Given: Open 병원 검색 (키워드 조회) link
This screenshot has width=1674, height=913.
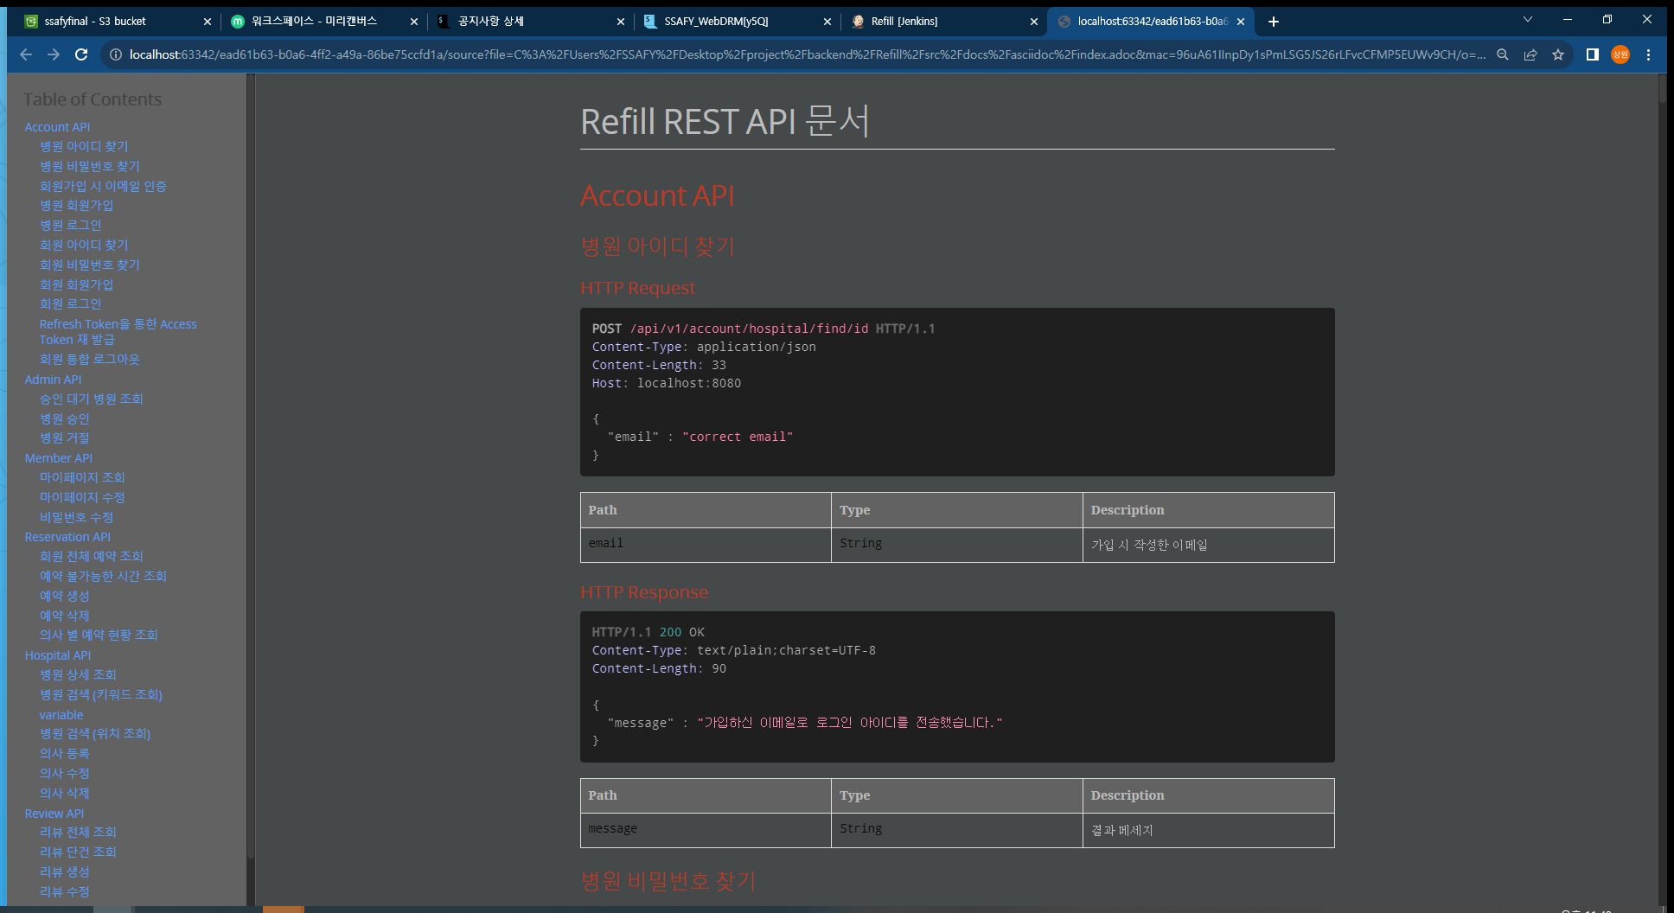Looking at the screenshot, I should 100,694.
